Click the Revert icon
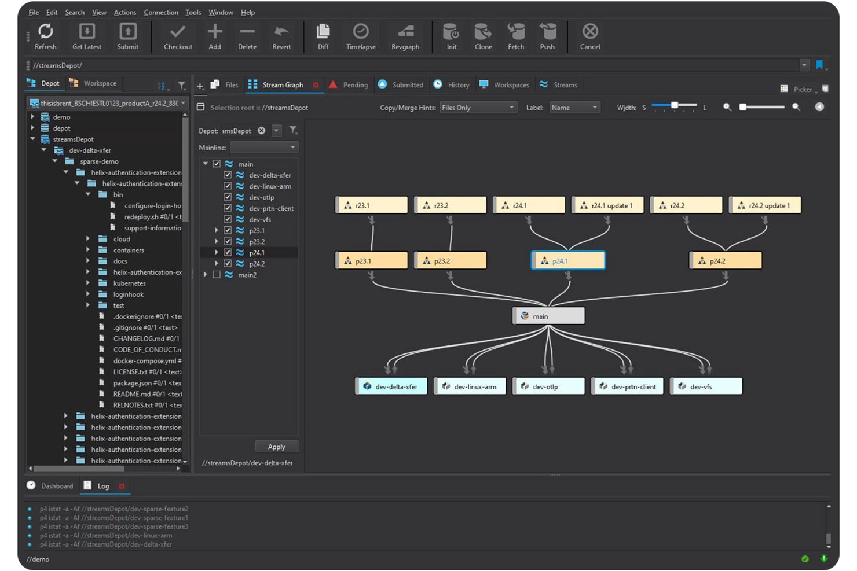 281,32
